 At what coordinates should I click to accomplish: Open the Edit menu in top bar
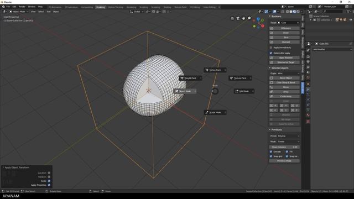pos(14,7)
